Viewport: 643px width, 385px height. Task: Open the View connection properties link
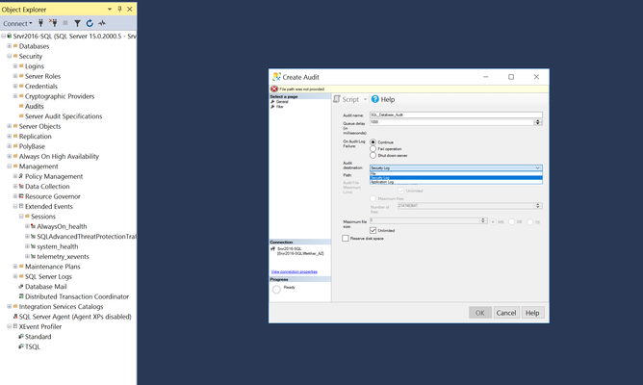click(x=294, y=271)
